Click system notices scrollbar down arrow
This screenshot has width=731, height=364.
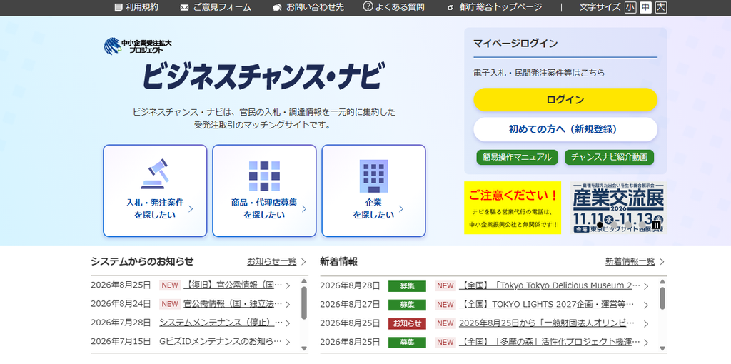(304, 348)
